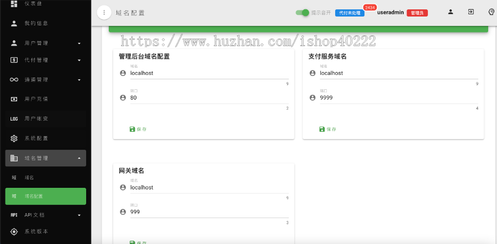Toggle the 提示音开 switch off
The image size is (497, 244).
point(303,13)
